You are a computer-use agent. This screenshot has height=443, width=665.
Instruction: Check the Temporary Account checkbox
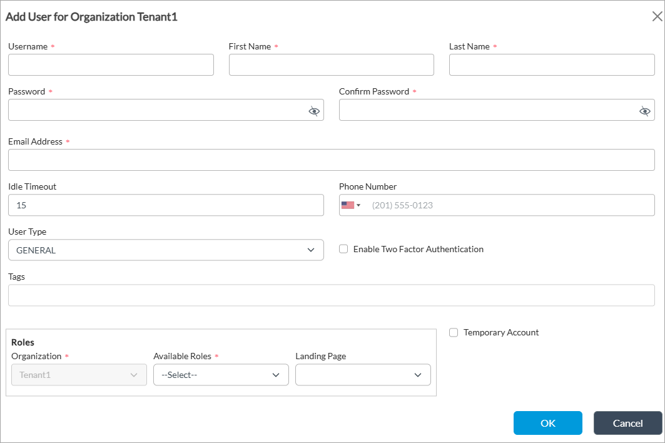point(454,333)
